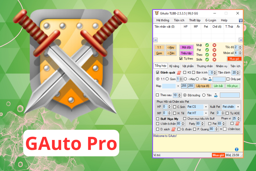
Task: Enable the Only pet checkbox
Action: [x=228, y=79]
